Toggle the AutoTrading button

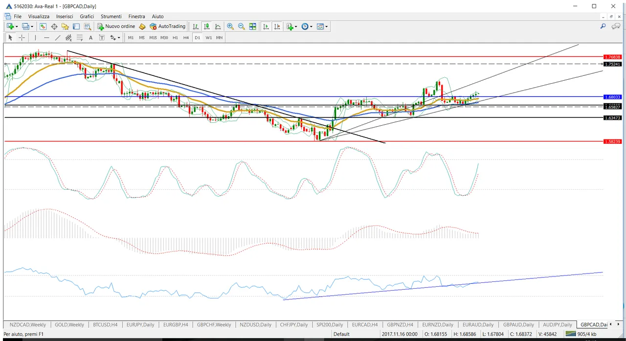click(168, 26)
